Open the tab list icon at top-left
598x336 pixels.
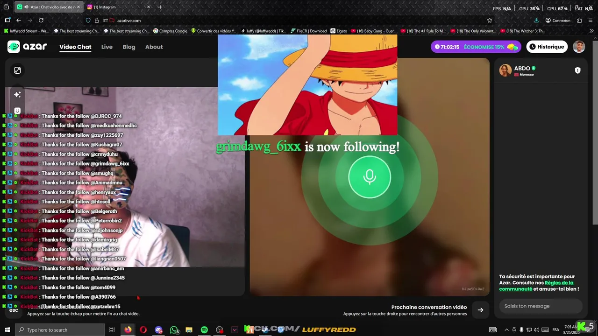(7, 7)
